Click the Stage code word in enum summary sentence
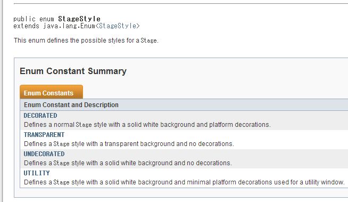This screenshot has width=348, height=202. (148, 41)
